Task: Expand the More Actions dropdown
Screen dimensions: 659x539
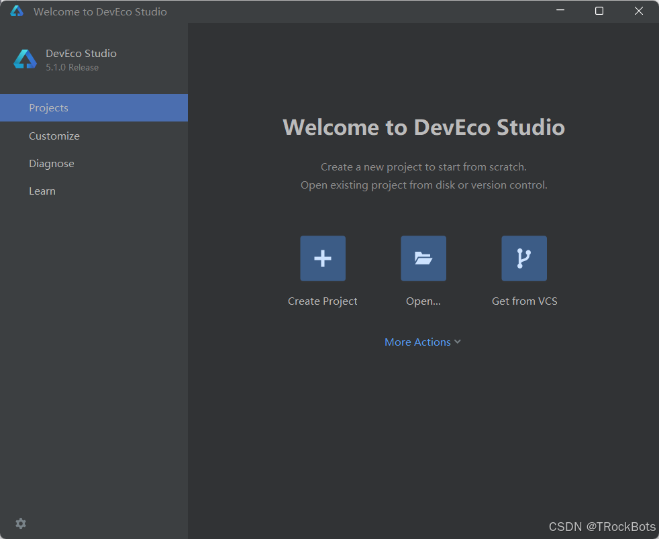Action: [x=423, y=342]
